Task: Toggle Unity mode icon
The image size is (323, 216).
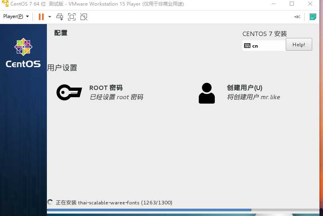Action: (x=84, y=17)
